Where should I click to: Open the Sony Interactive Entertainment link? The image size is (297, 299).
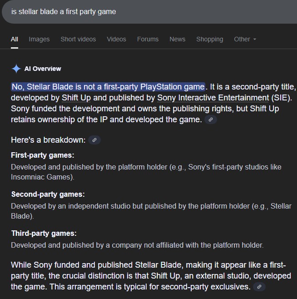tap(213, 98)
